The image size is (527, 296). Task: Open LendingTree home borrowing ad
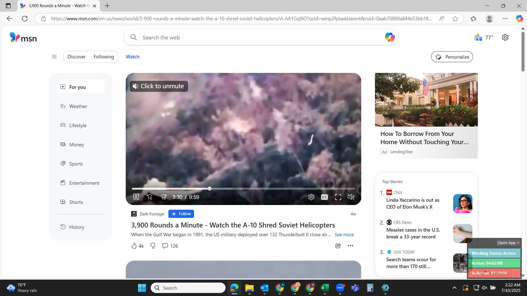426,115
